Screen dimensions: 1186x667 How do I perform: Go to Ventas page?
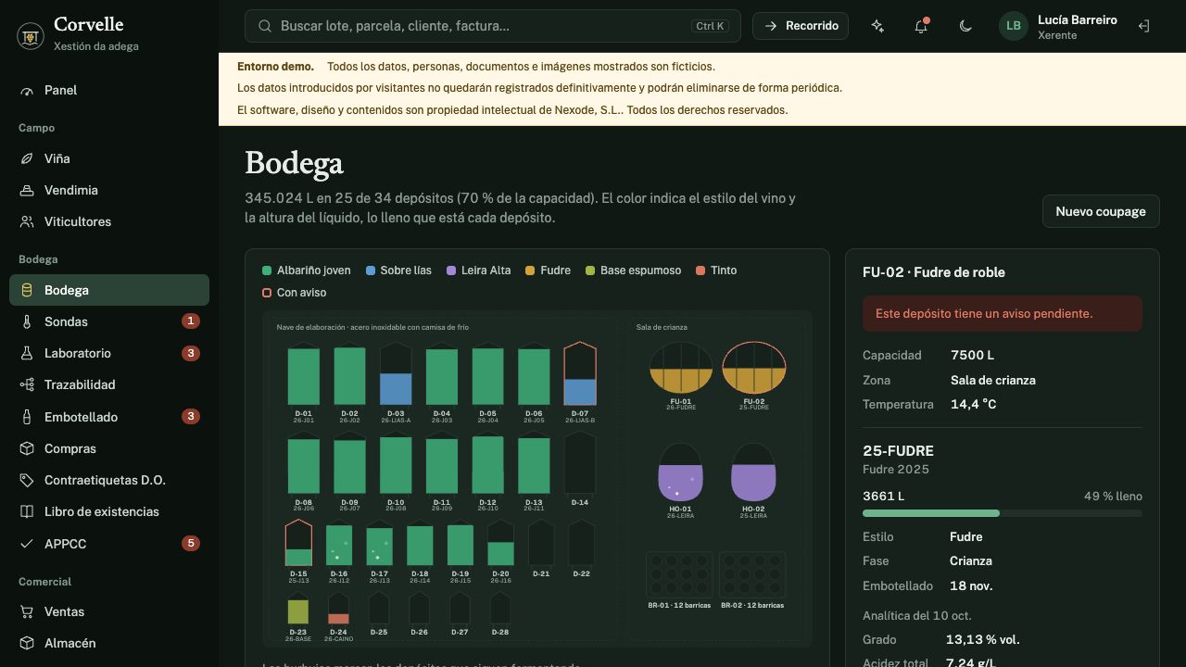(109, 611)
